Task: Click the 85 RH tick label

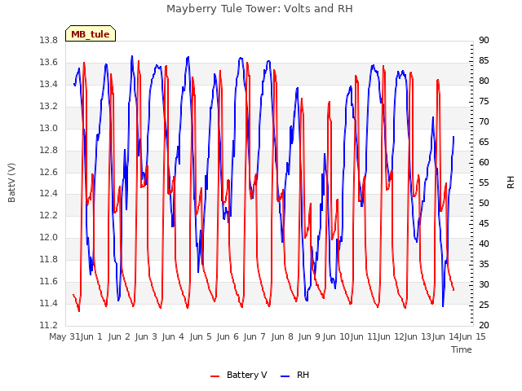Action: click(x=484, y=60)
